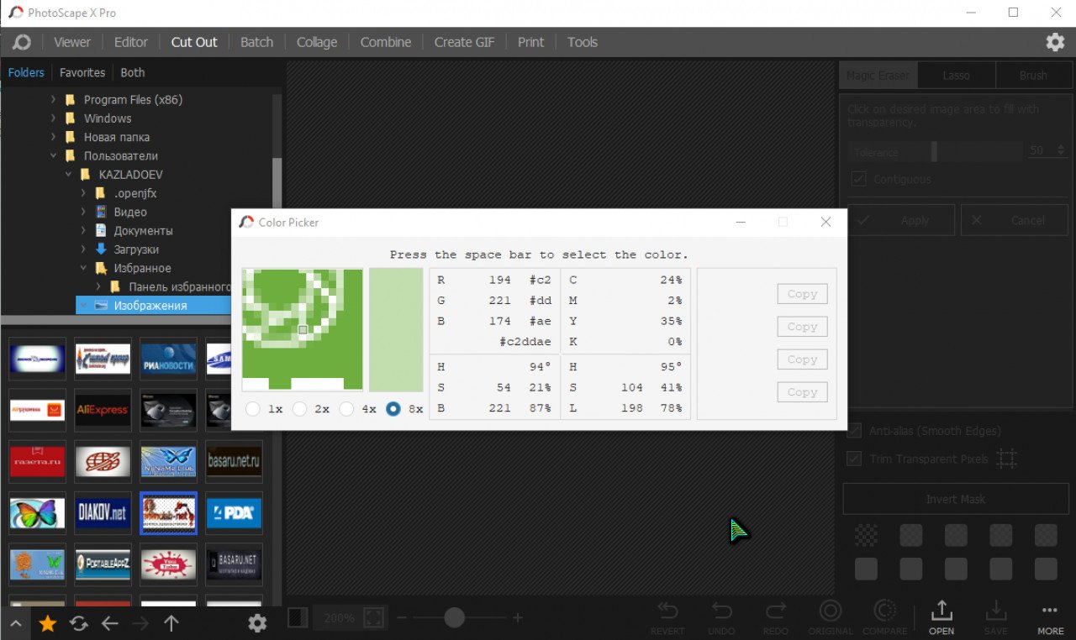The width and height of the screenshot is (1076, 640).
Task: Click the Save icon
Action: click(995, 617)
